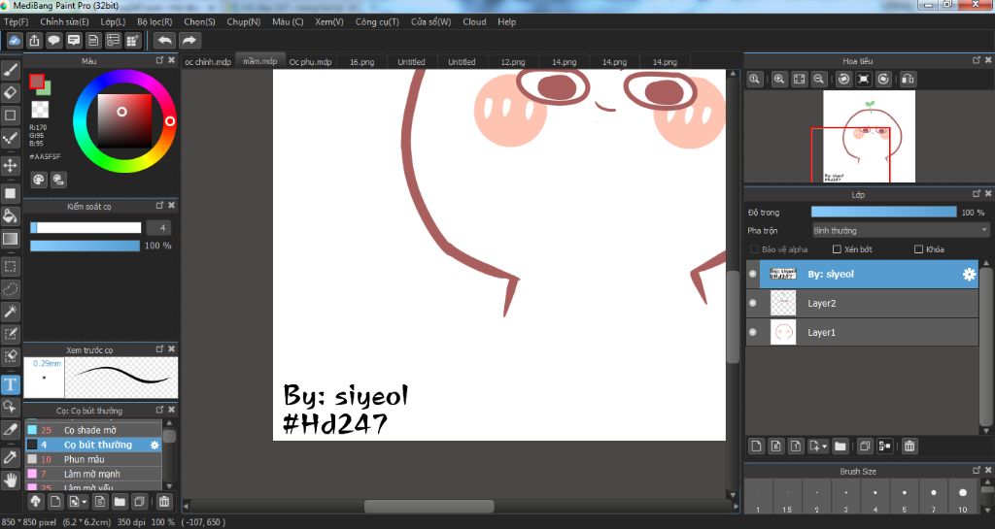Activate the Text tool
The image size is (995, 529).
10,384
